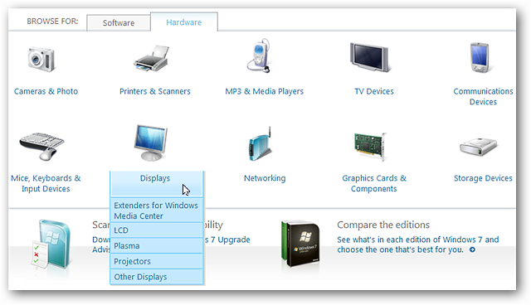Choose Projectors from the Displays menu
The image size is (531, 305).
156,261
